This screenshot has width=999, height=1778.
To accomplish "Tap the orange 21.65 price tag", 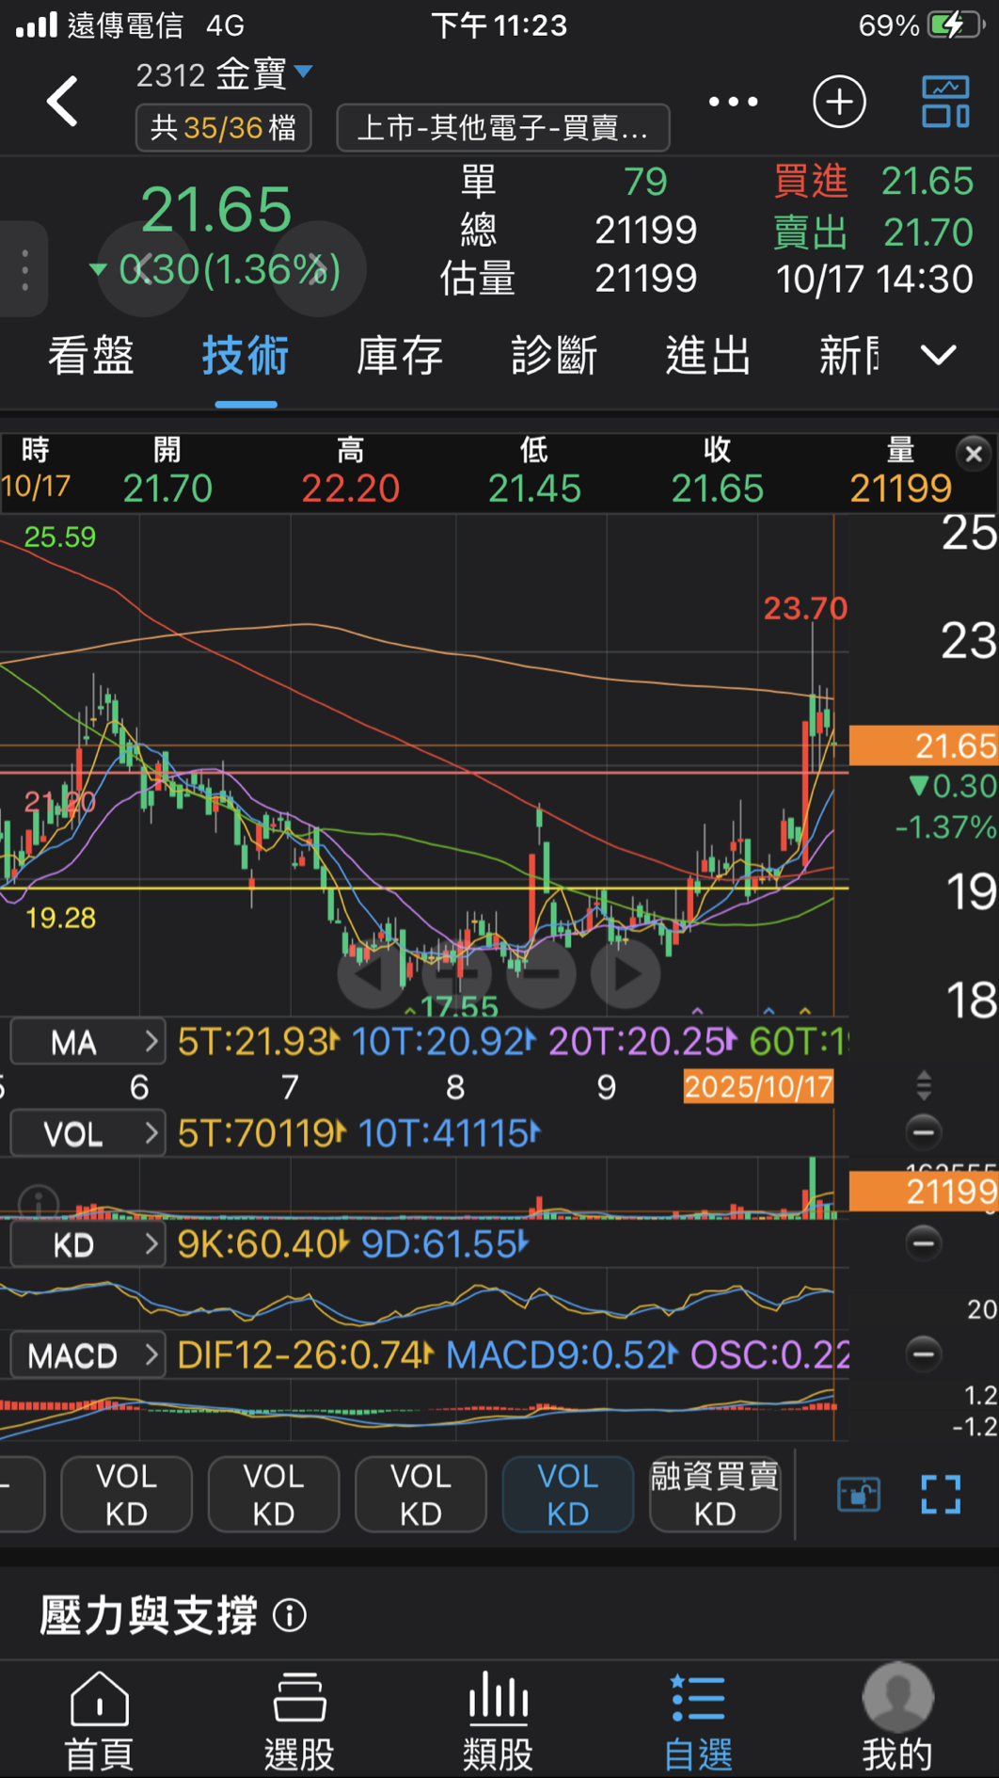I will [x=924, y=745].
